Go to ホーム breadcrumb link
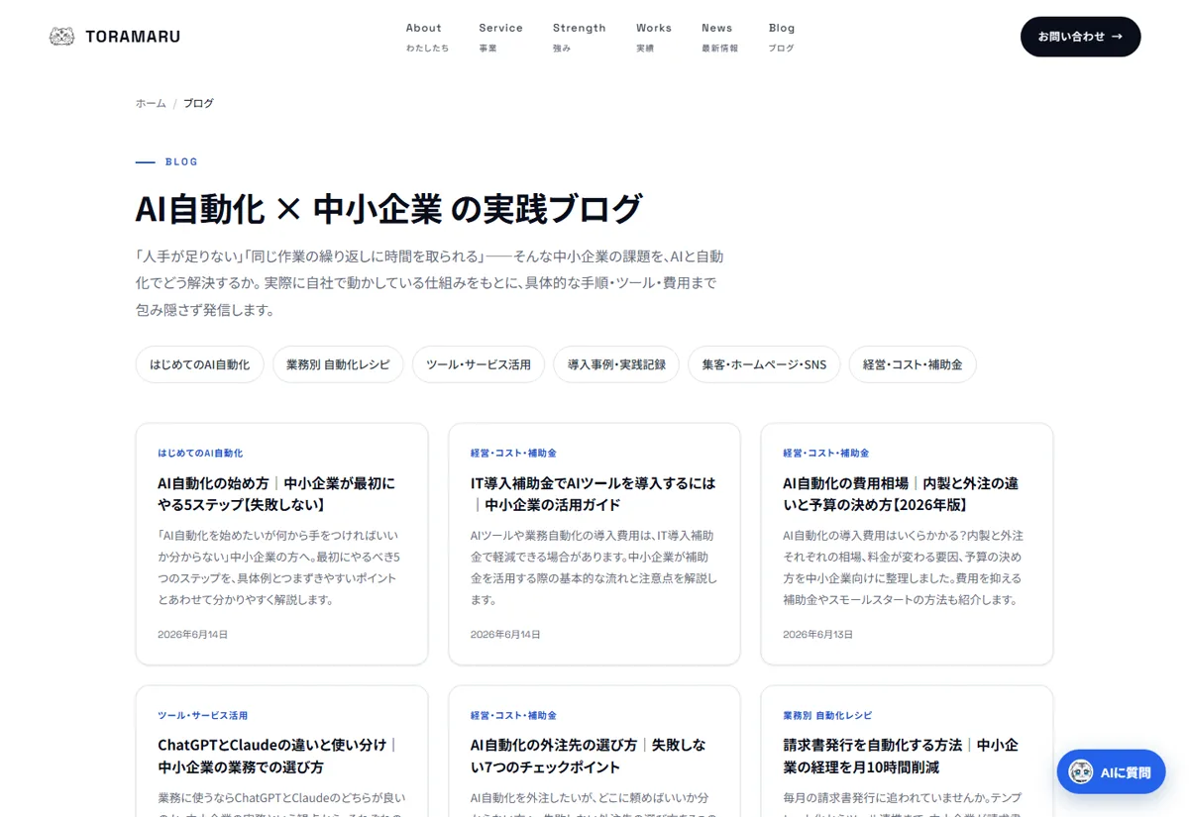Screen dimensions: 1189x817 click(x=151, y=103)
